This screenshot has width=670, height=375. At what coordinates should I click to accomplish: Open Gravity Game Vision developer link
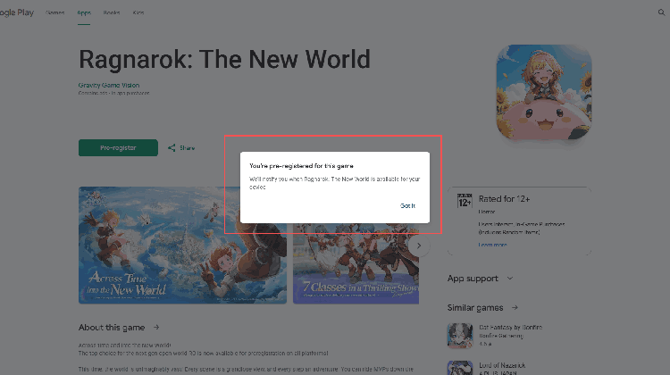click(x=108, y=86)
